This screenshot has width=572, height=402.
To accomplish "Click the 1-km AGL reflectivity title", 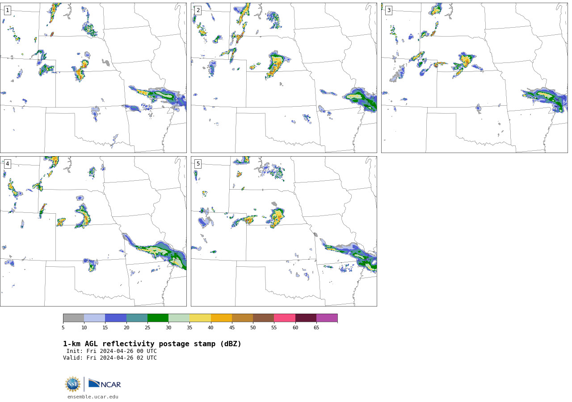I will (x=152, y=344).
